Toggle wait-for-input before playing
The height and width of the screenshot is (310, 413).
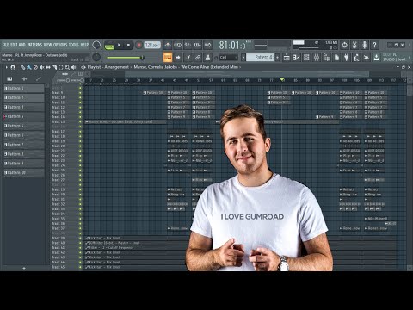pos(178,45)
